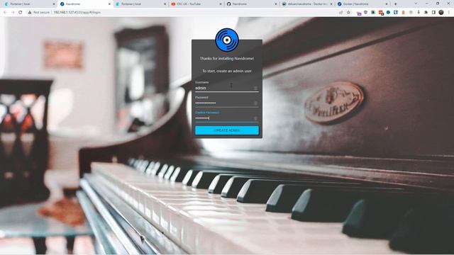Reload the current page
This screenshot has height=255, width=454.
pyautogui.click(x=21, y=13)
